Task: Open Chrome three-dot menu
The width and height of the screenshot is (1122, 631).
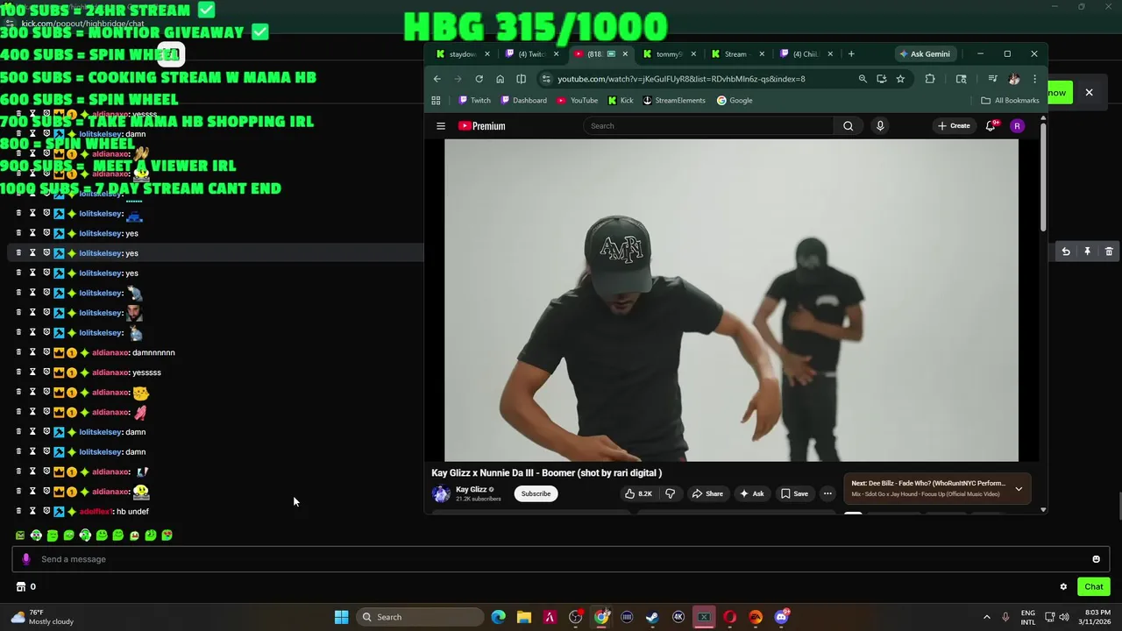Action: pos(1034,79)
